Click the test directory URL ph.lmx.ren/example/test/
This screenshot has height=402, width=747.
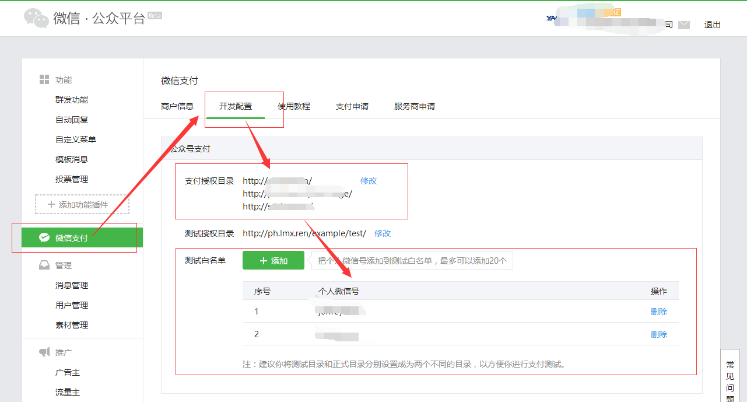pos(304,233)
